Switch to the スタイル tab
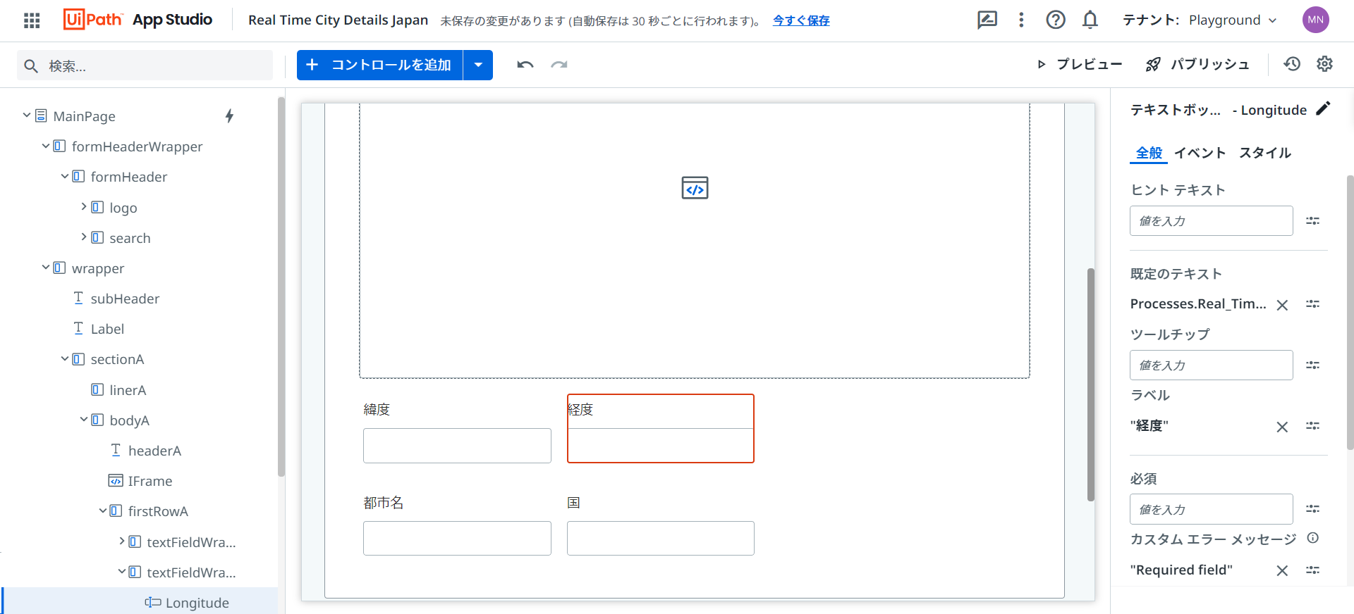 (x=1265, y=153)
